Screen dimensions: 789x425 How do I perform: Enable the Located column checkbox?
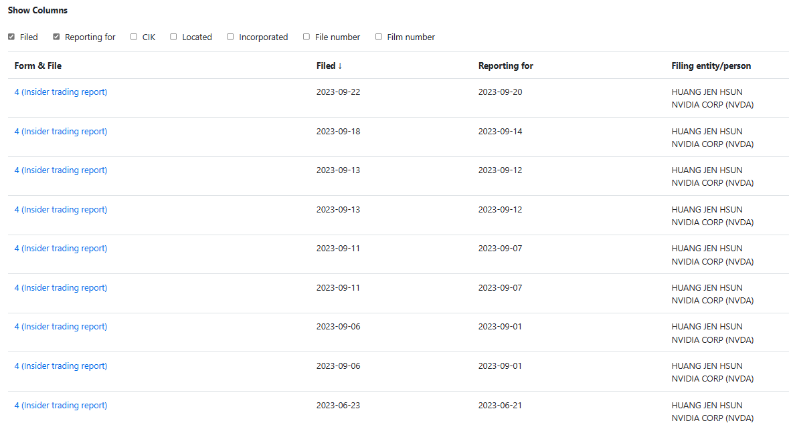tap(173, 37)
